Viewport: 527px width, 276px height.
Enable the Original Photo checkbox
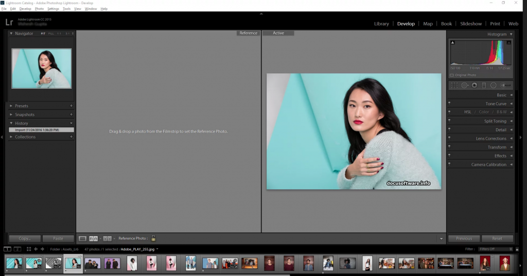pos(452,75)
